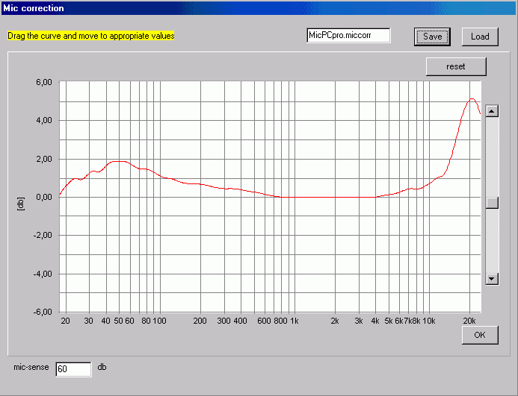Click the vertical scrollbar up arrow
The image size is (518, 396).
[492, 111]
